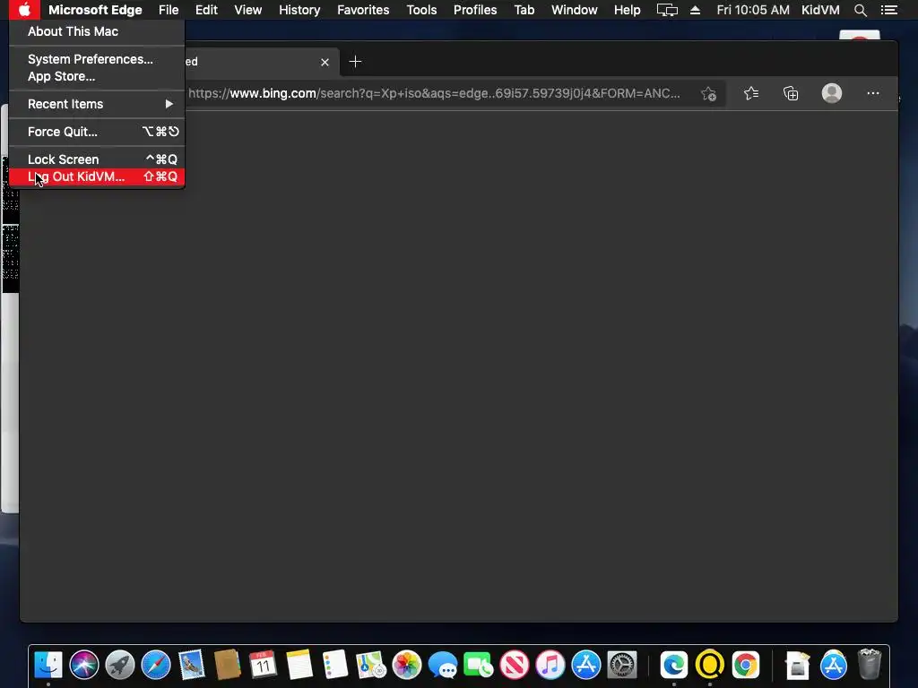Open blue App Store icon left of System Preferences
Screen dimensions: 918x688
tap(586, 665)
